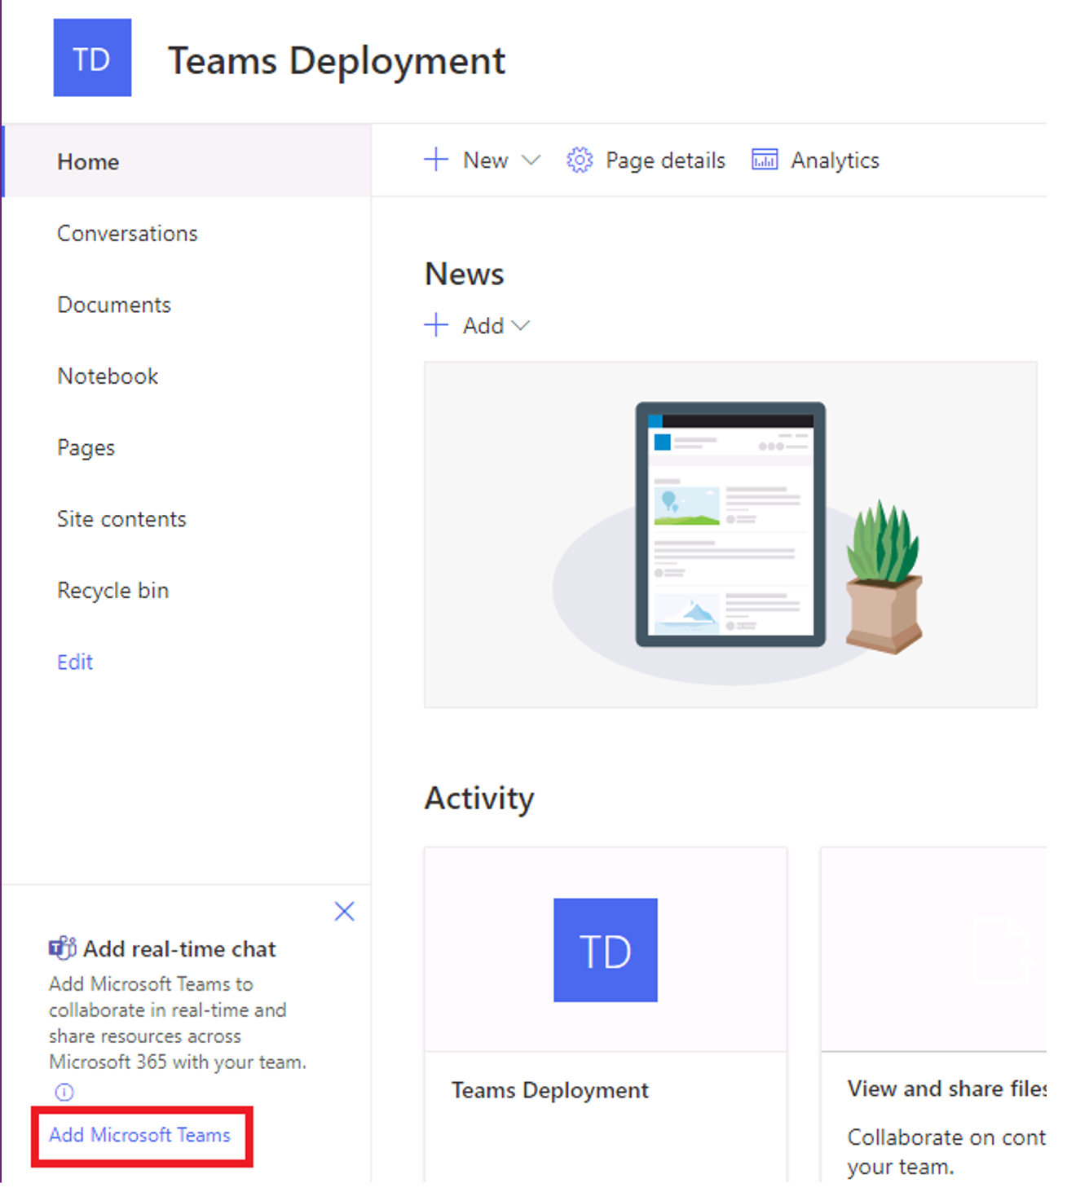Viewport: 1089px width, 1201px height.
Task: Open Conversations in the left navigation
Action: click(x=127, y=233)
